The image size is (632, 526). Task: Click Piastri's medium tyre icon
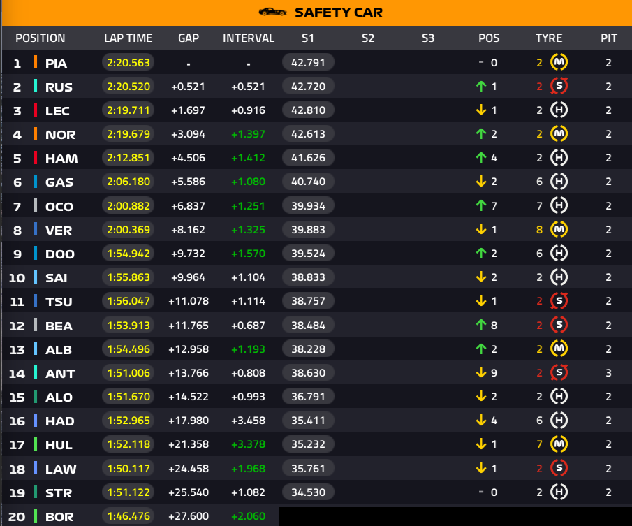click(559, 63)
